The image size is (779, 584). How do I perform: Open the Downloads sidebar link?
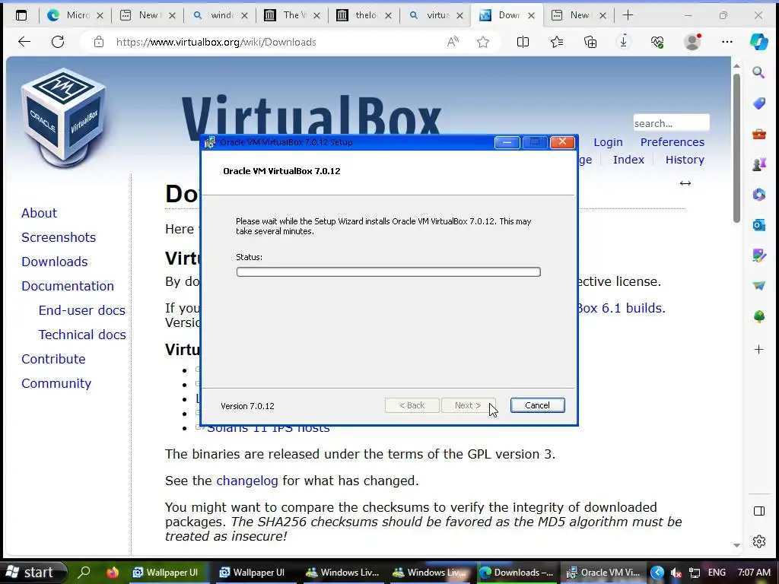pos(55,262)
